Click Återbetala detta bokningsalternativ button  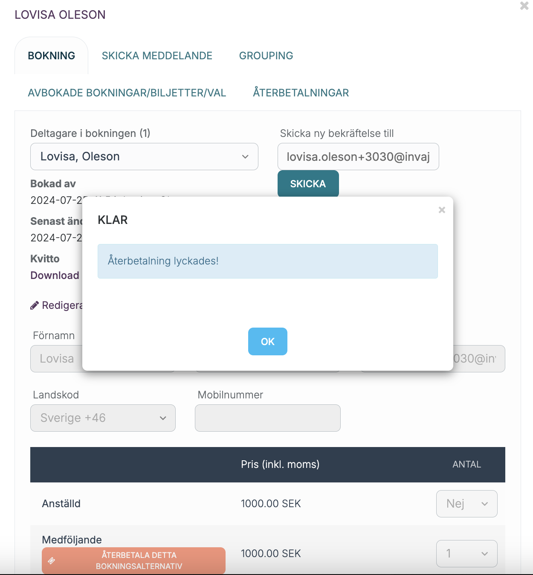(133, 560)
